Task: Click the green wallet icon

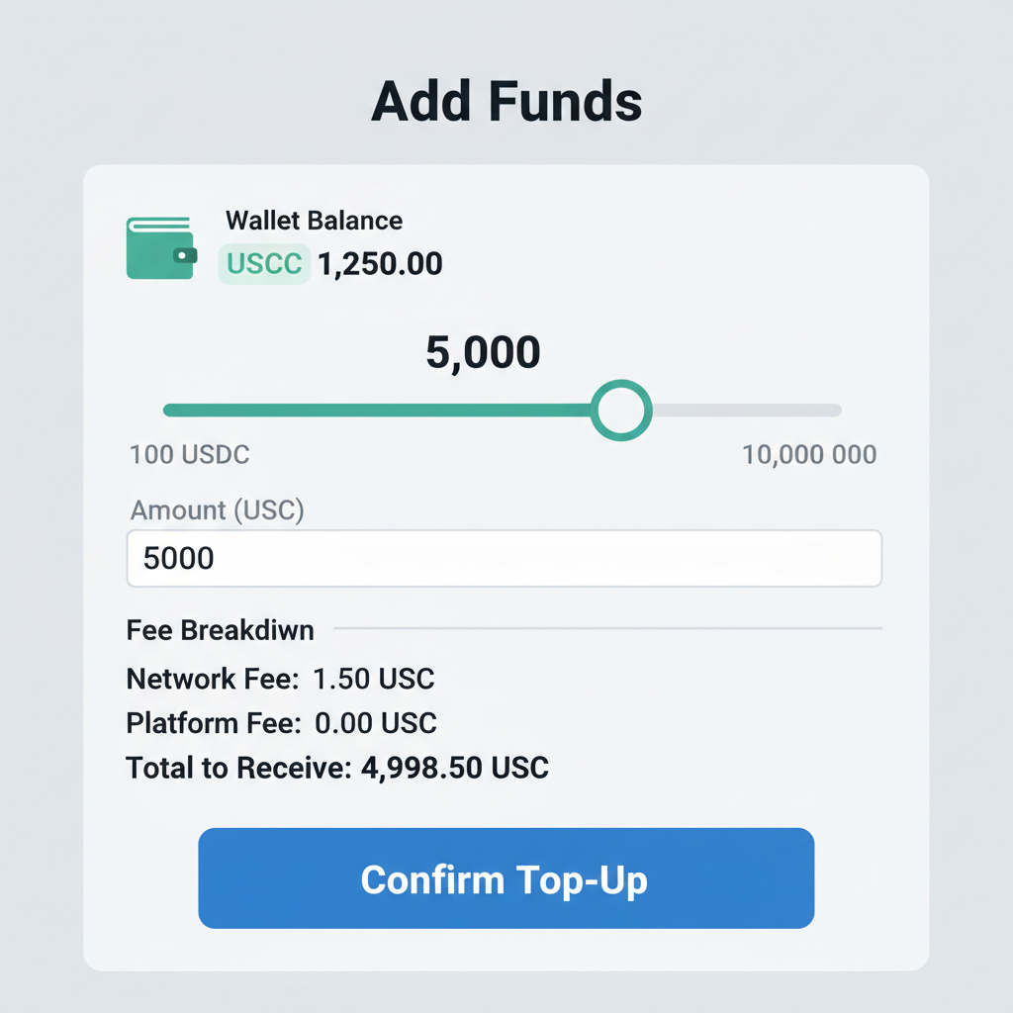Action: click(x=161, y=247)
